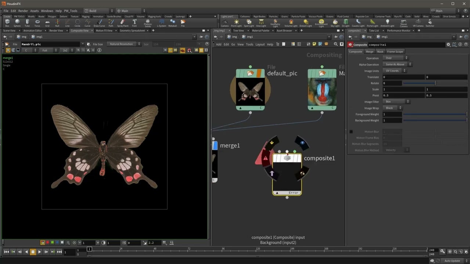Select the Draw Curve shelf tool
The image size is (470, 264).
(x=99, y=23)
